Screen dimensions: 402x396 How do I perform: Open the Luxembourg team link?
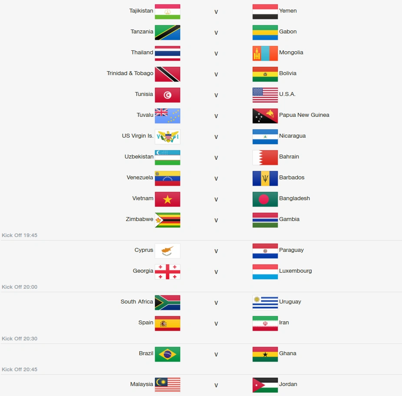click(x=295, y=271)
